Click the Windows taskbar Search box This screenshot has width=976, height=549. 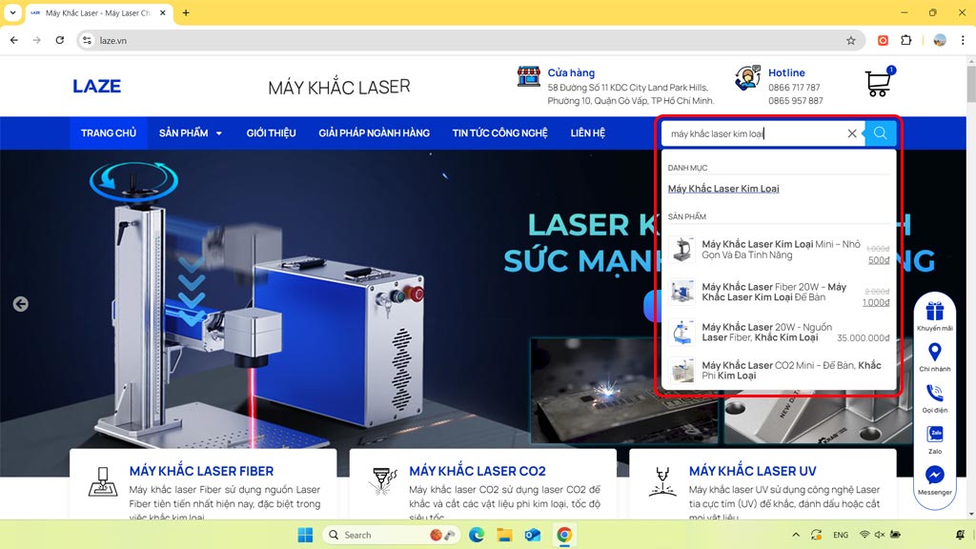[392, 535]
